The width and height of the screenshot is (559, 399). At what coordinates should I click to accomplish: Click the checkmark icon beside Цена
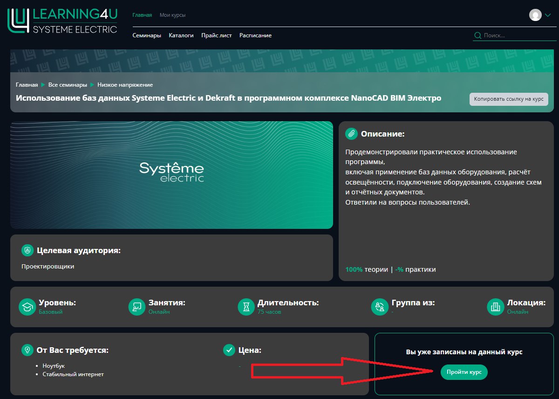click(229, 350)
